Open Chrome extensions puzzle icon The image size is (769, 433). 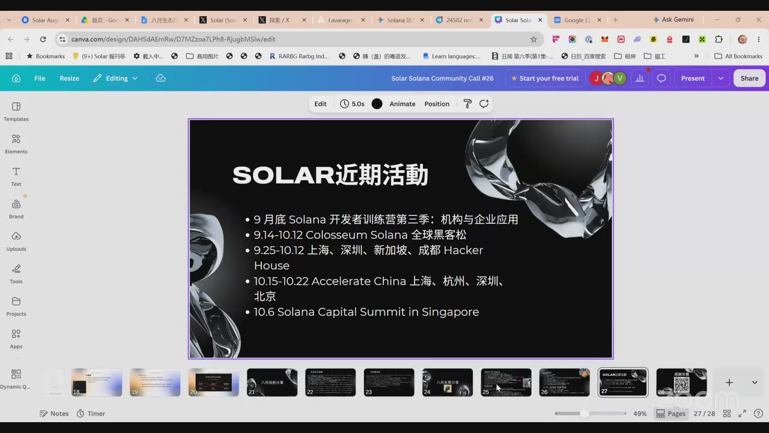pos(719,39)
